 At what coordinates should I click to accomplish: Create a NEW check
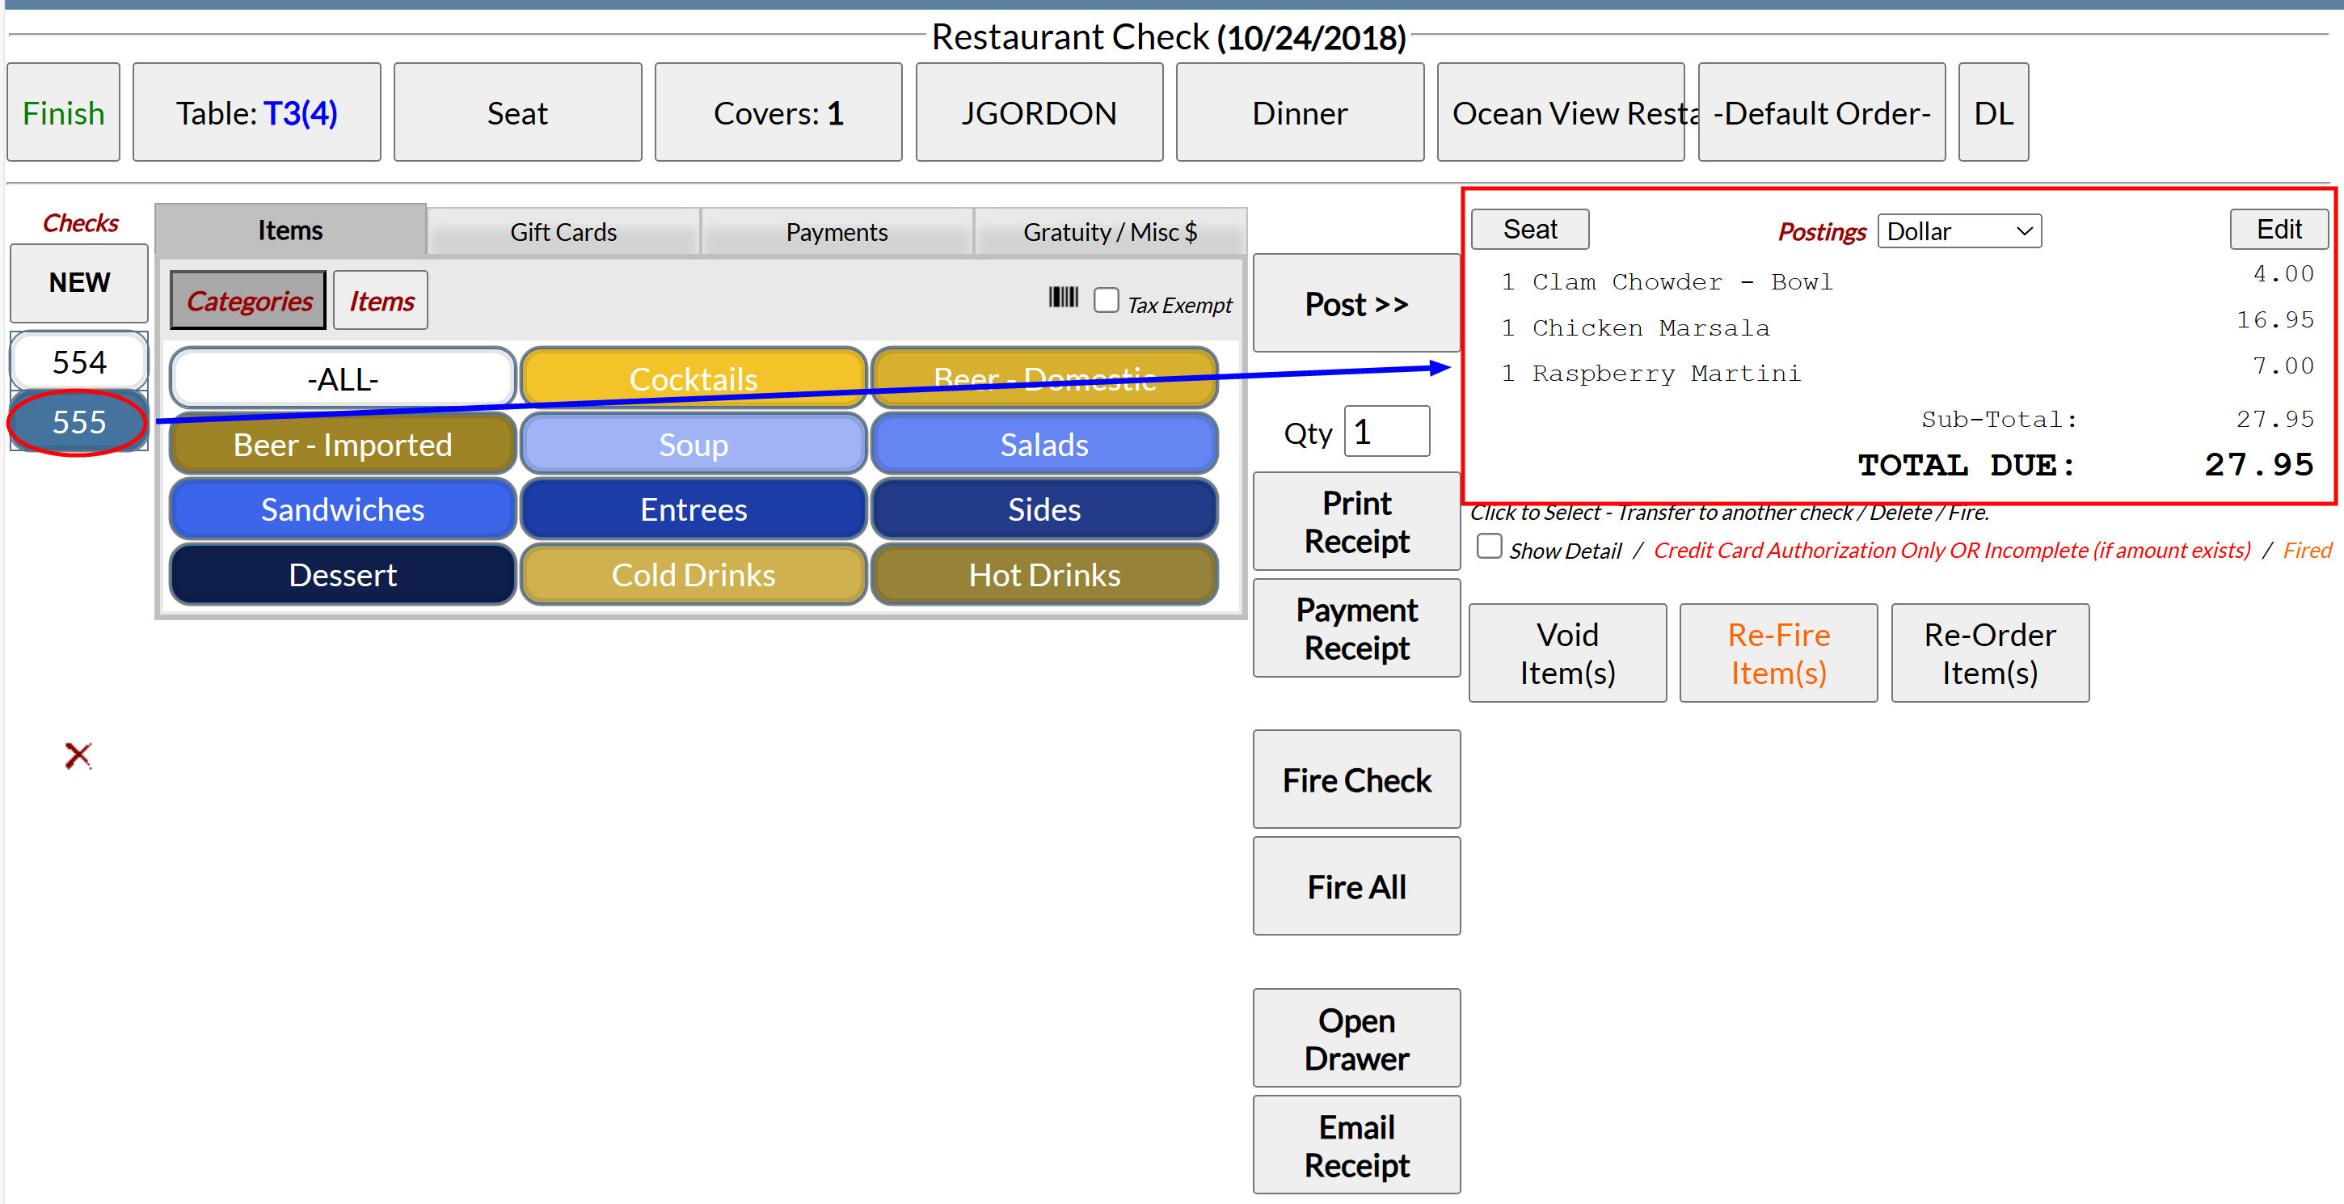79,282
